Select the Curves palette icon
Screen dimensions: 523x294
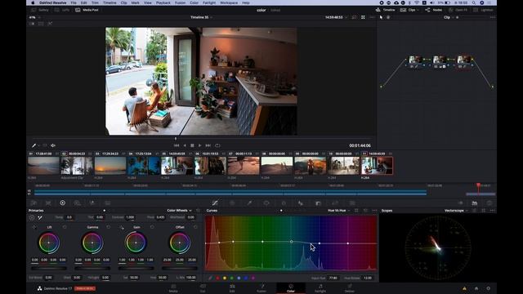tap(215, 203)
